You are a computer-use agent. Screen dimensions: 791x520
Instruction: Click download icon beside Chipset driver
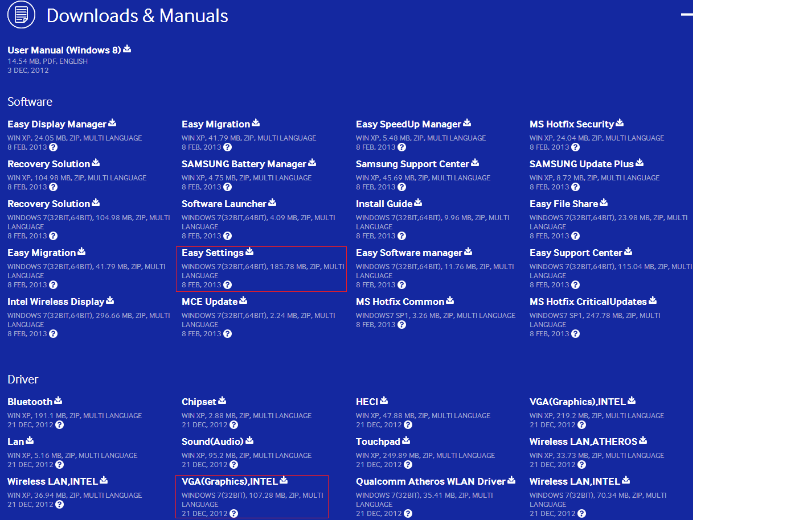pos(222,401)
